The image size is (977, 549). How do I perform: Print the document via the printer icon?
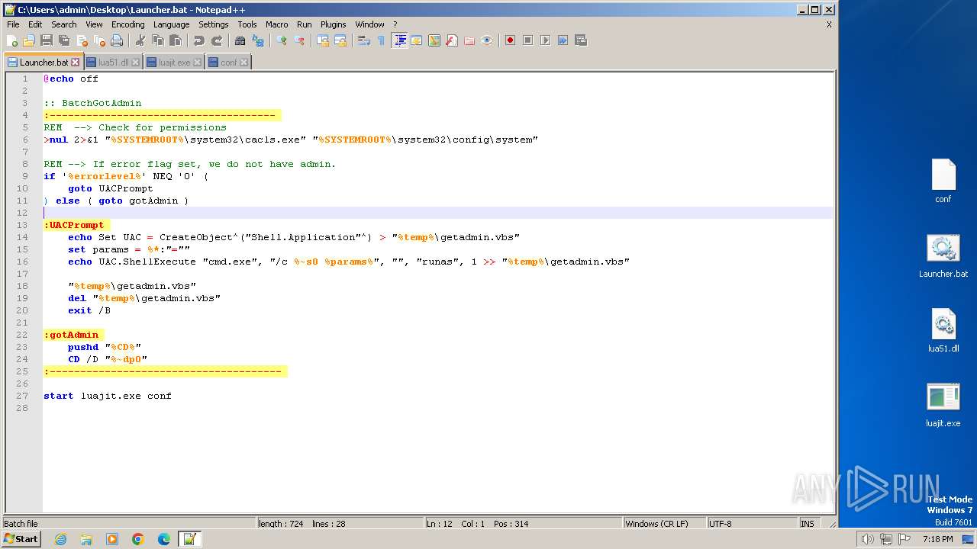pyautogui.click(x=117, y=40)
